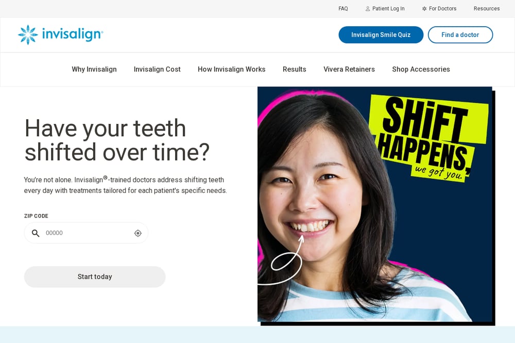Go to For Doctors page
The height and width of the screenshot is (343, 515).
(x=439, y=9)
